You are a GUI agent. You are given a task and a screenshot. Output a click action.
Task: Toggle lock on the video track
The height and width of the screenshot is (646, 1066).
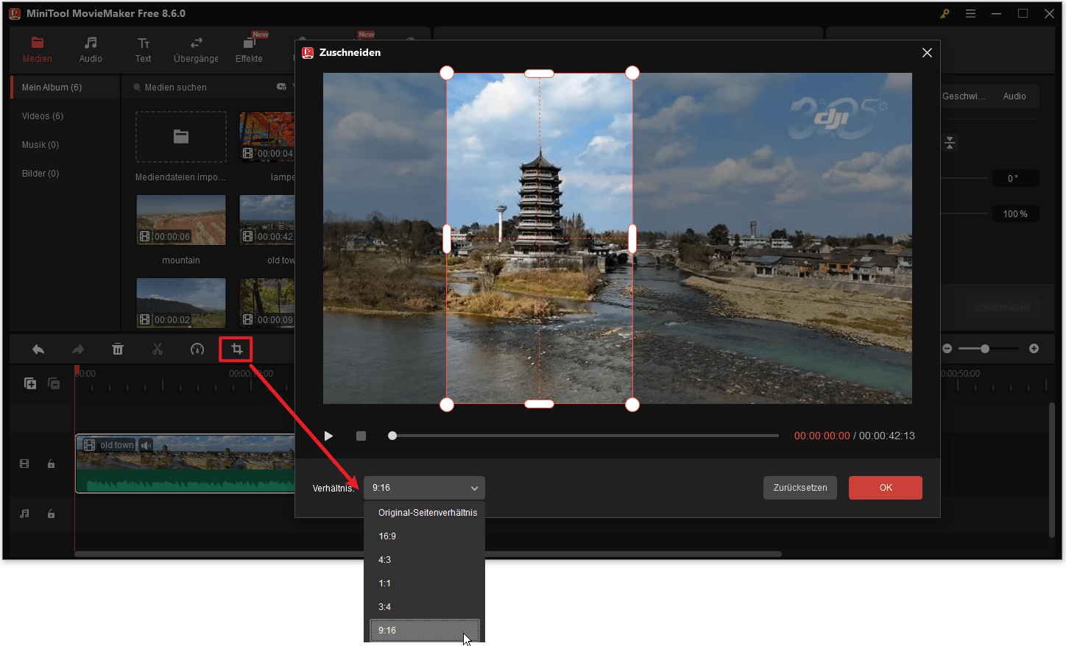point(51,464)
